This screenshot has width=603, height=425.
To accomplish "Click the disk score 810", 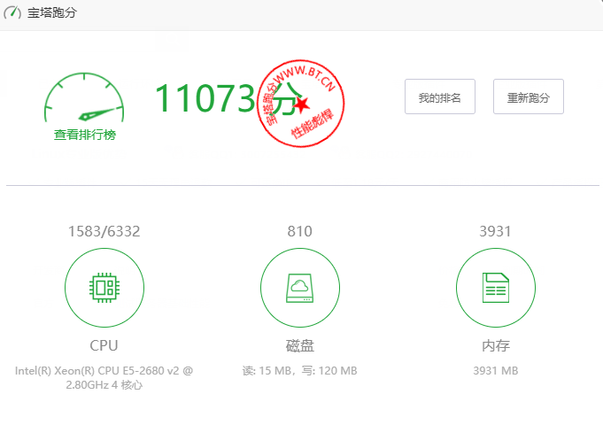I will pyautogui.click(x=299, y=232).
